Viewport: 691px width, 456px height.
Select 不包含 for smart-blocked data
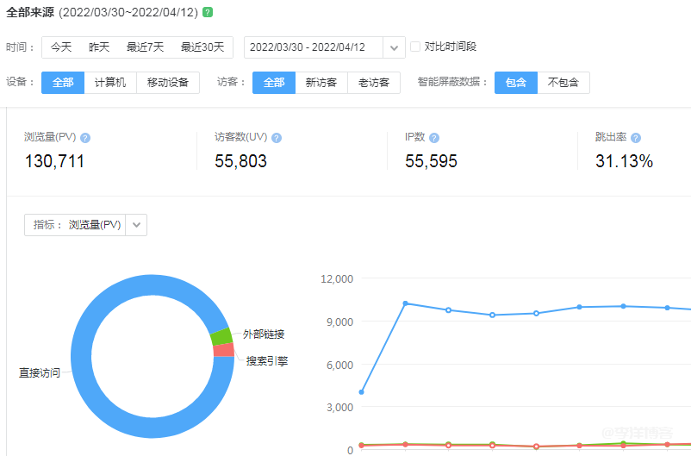tap(563, 83)
